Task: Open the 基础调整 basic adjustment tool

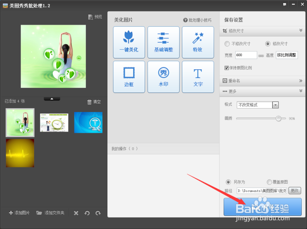Action: 163,42
